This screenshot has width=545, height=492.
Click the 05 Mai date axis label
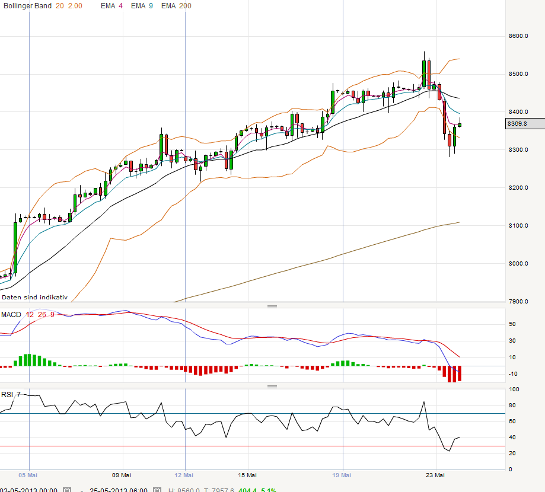(28, 475)
